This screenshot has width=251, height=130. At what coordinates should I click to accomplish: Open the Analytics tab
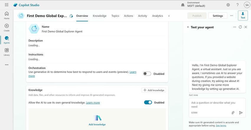pos(157,16)
